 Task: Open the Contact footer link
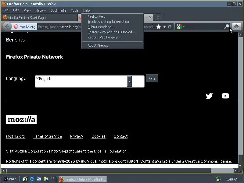[x=120, y=136]
